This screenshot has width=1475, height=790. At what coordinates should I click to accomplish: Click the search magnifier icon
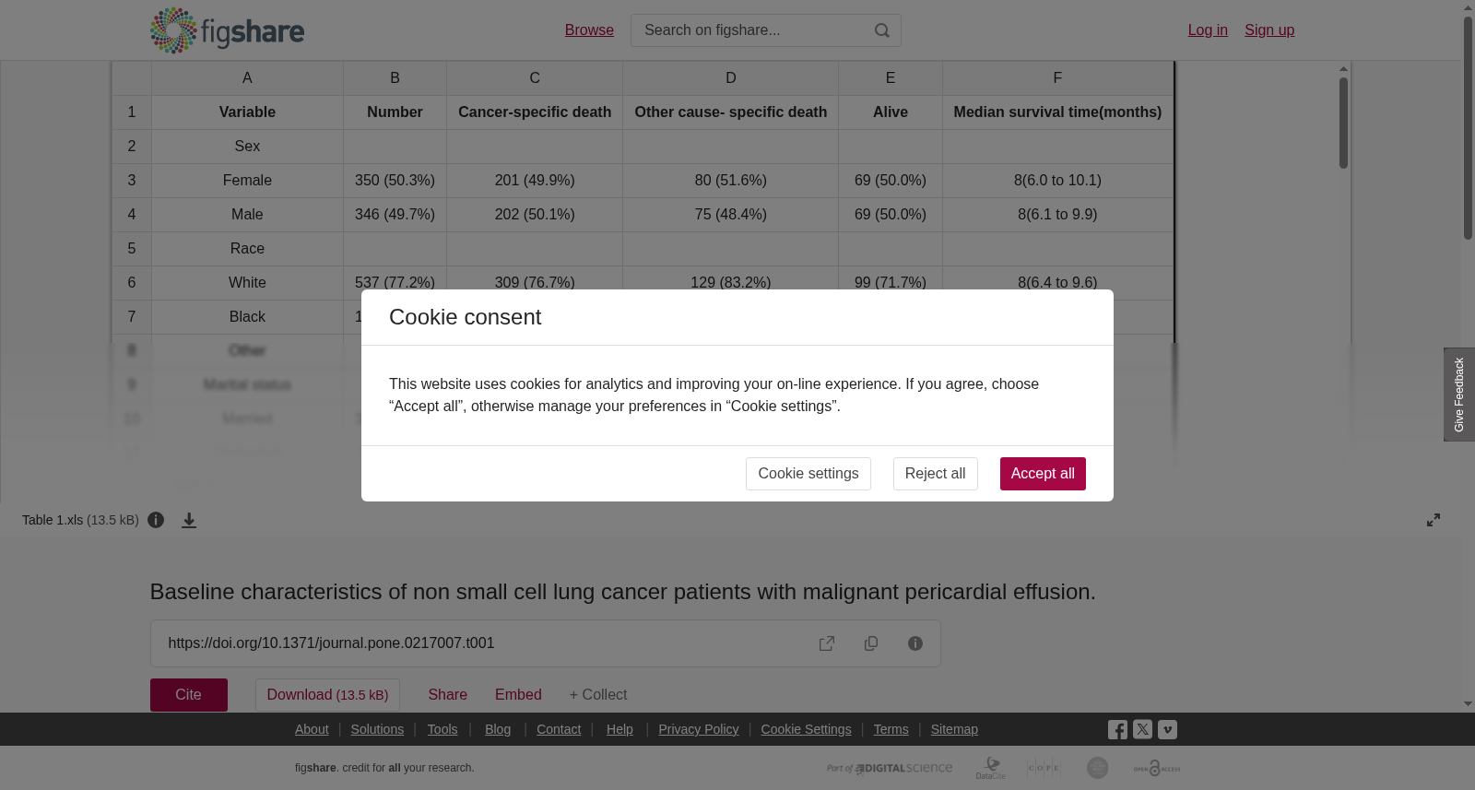click(x=882, y=30)
